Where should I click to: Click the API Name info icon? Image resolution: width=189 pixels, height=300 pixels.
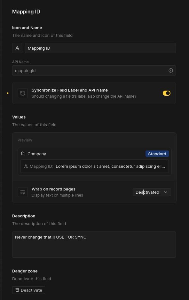click(171, 70)
